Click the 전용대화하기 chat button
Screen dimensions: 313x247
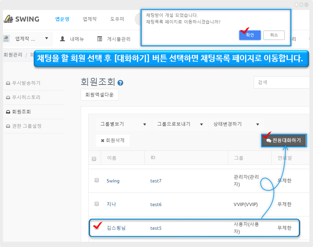(x=284, y=141)
